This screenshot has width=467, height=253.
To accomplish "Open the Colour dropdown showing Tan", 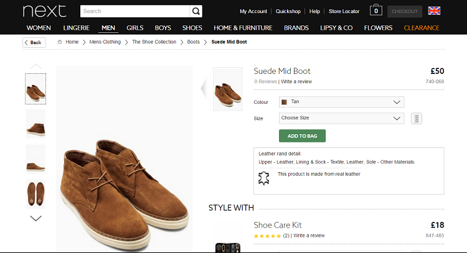I will coord(342,102).
